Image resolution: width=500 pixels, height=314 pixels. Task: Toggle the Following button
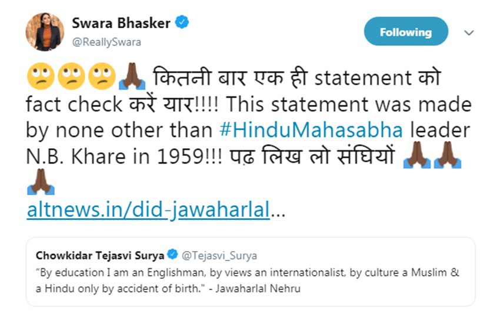click(x=406, y=32)
